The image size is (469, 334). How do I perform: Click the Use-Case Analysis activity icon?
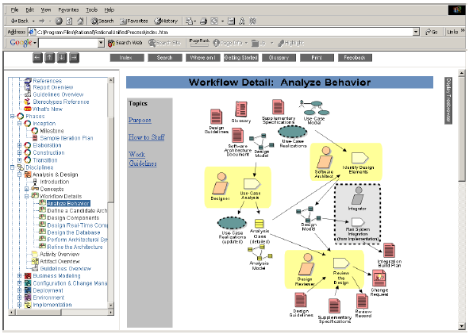[252, 184]
